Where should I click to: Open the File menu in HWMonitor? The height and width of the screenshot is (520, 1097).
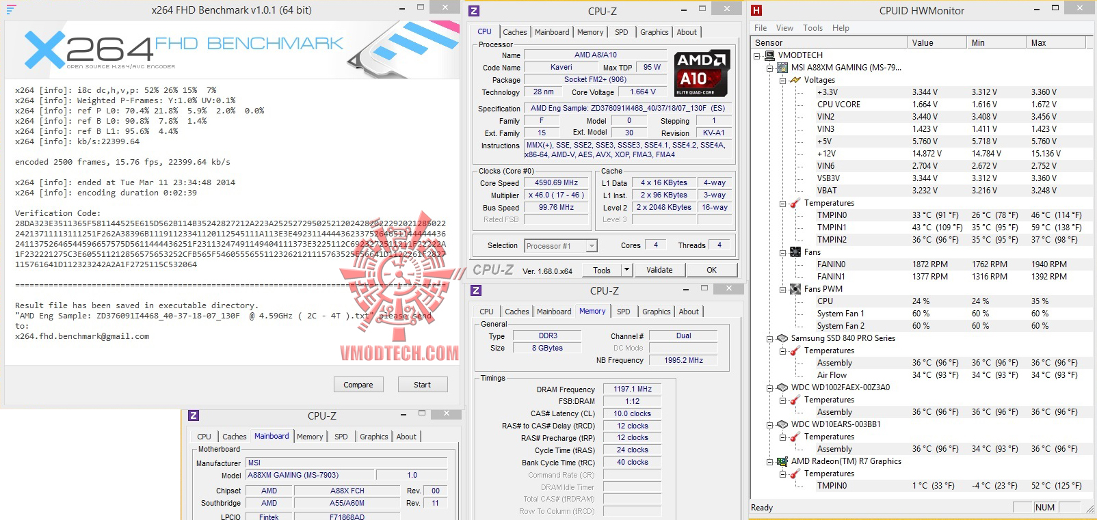761,28
